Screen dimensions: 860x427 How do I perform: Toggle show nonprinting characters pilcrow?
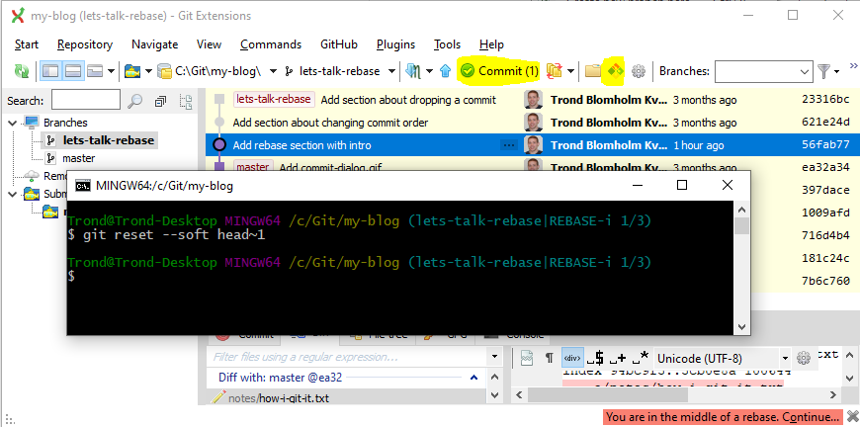click(549, 359)
